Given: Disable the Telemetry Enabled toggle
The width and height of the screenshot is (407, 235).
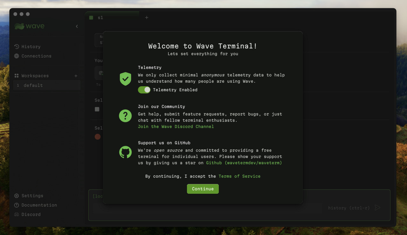Looking at the screenshot, I should pos(144,90).
